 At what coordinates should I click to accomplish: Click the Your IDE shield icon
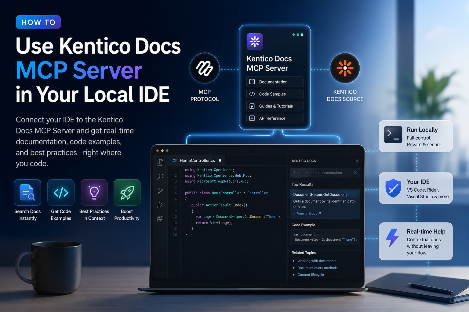pos(393,188)
